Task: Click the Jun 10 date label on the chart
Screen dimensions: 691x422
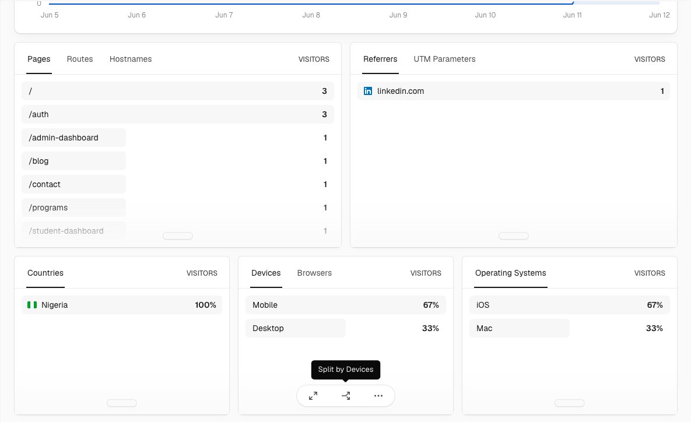Action: pos(485,15)
